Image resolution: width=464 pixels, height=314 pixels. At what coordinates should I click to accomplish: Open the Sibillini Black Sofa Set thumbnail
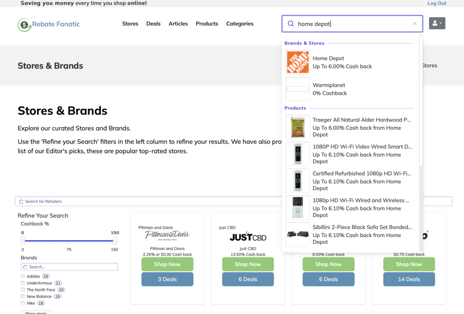point(298,234)
